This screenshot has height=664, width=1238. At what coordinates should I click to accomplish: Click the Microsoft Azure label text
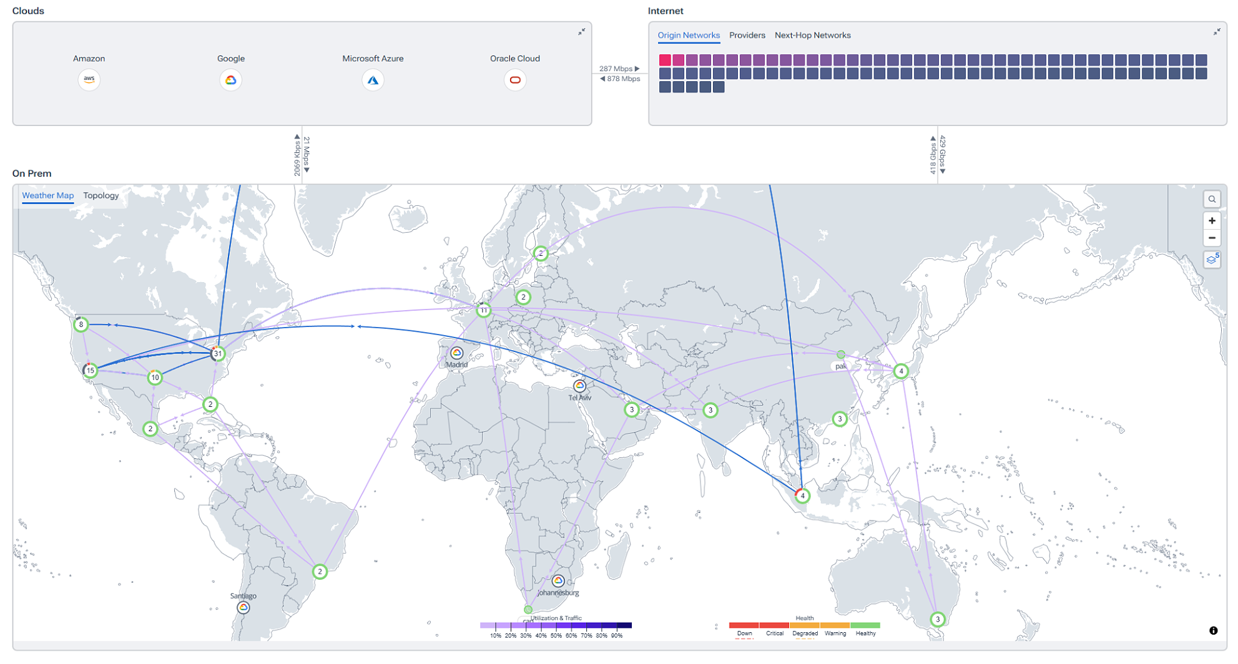click(x=373, y=59)
